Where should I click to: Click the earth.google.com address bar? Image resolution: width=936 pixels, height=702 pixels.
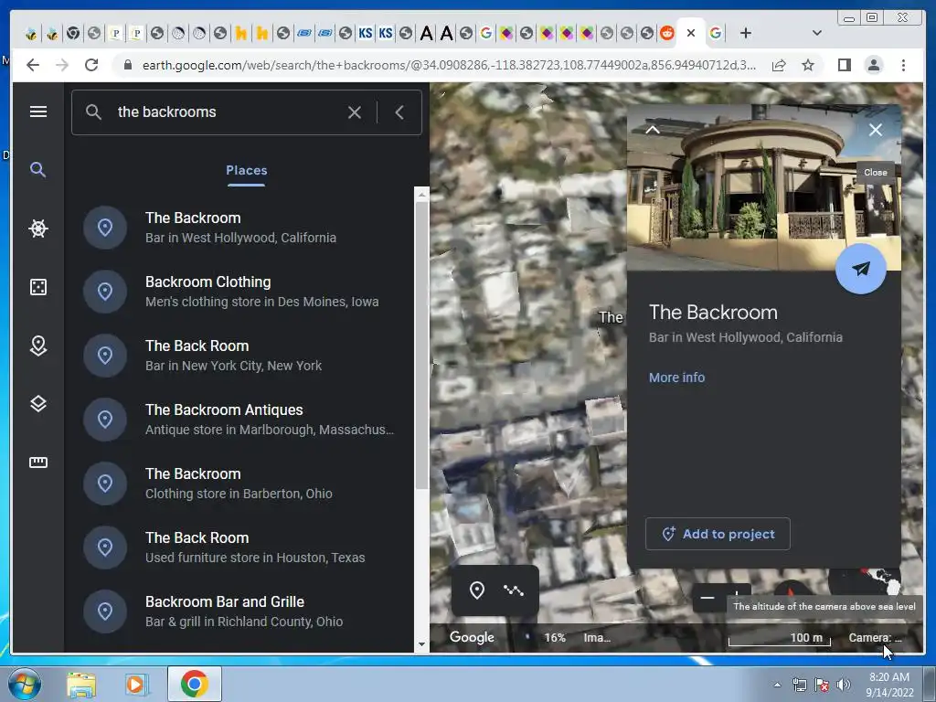448,65
